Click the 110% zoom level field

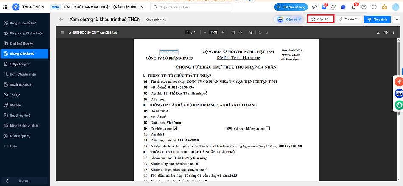tap(214, 32)
